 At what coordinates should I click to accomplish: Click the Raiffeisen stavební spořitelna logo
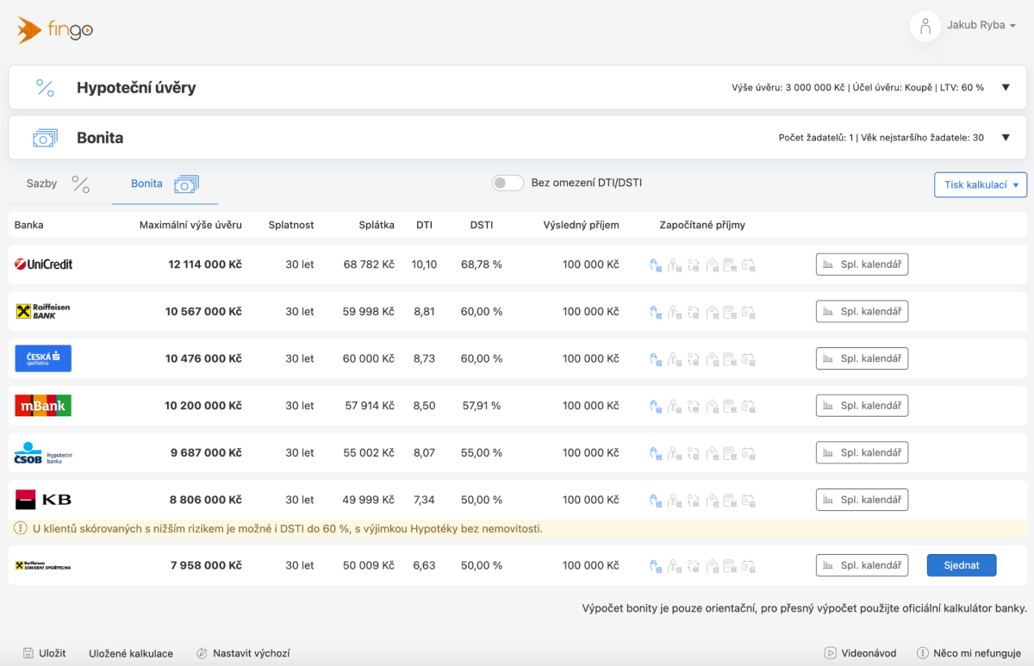(43, 565)
